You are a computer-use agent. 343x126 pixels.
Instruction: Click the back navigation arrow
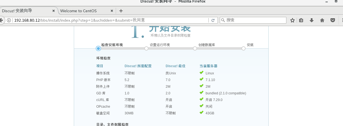[1, 20]
